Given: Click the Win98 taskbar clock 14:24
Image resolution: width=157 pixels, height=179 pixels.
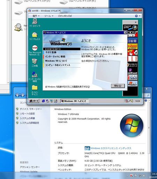Looking at the screenshot, I should click(137, 101).
